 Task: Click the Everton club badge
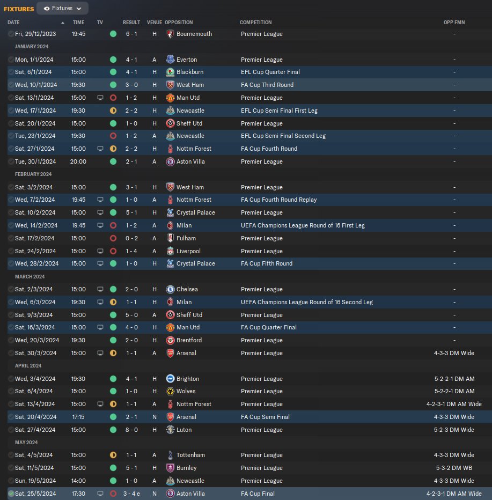point(170,60)
